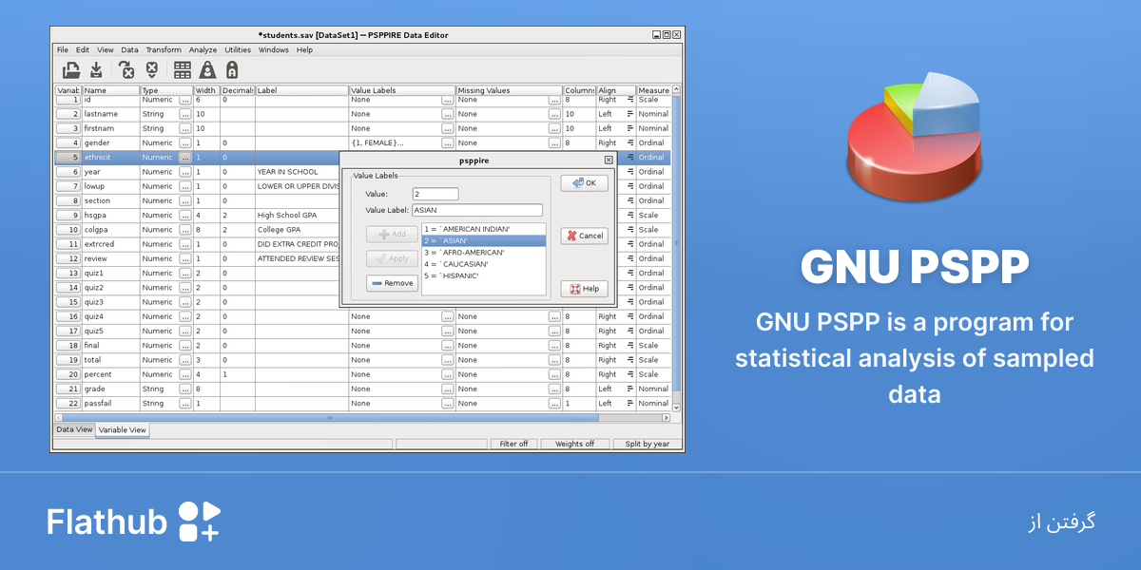Click the align icon in the gender row
The image size is (1141, 570).
coord(629,142)
